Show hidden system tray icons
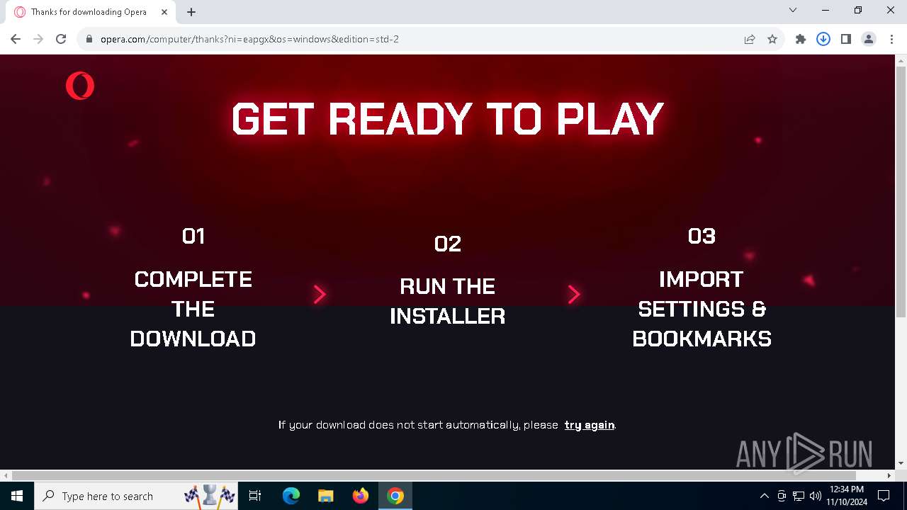Viewport: 907px width, 510px height. [764, 496]
